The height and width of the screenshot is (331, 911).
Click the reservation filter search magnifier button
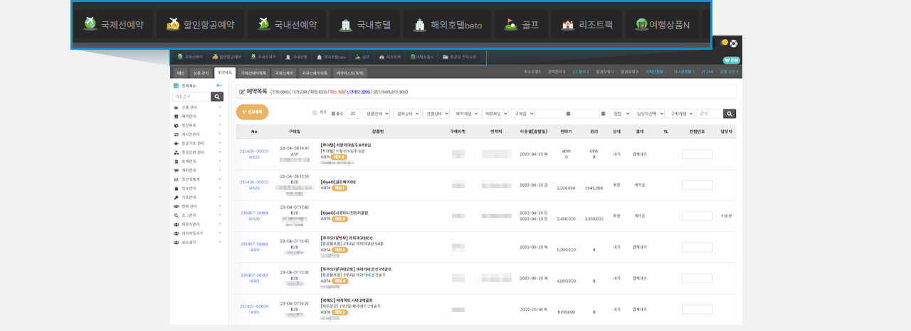tap(730, 114)
